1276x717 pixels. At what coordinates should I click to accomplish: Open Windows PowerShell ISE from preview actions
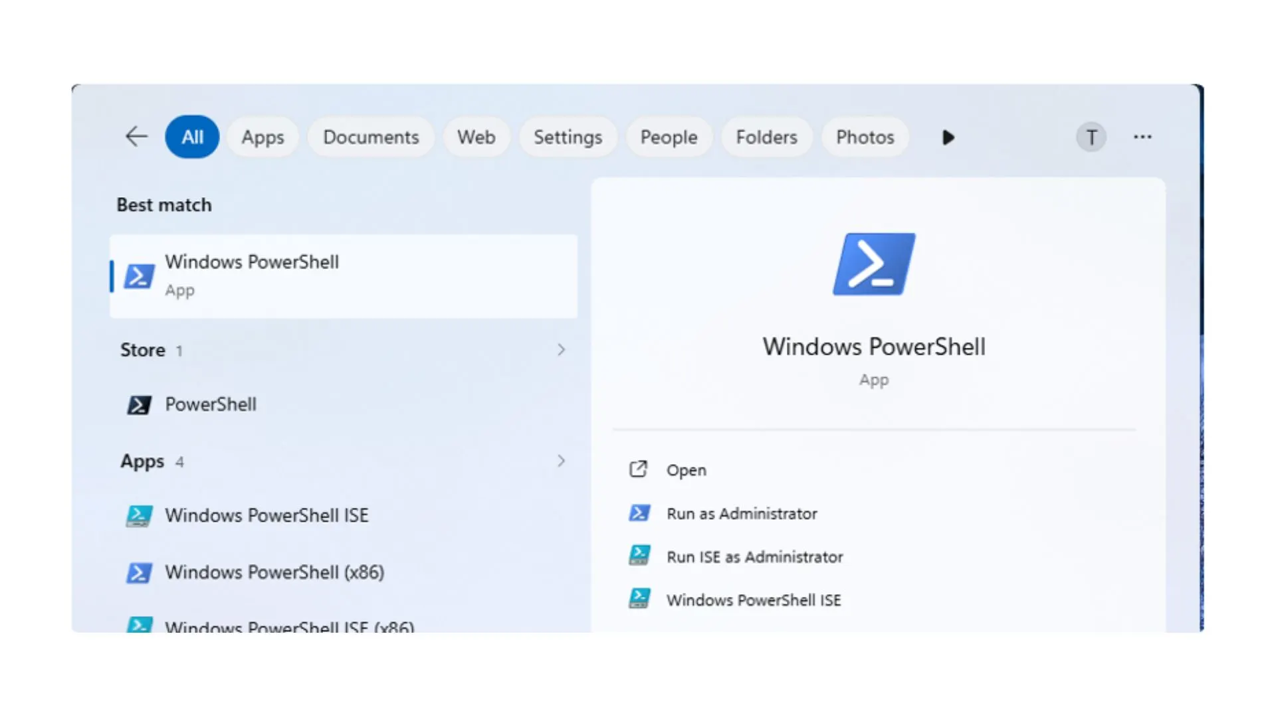point(754,600)
